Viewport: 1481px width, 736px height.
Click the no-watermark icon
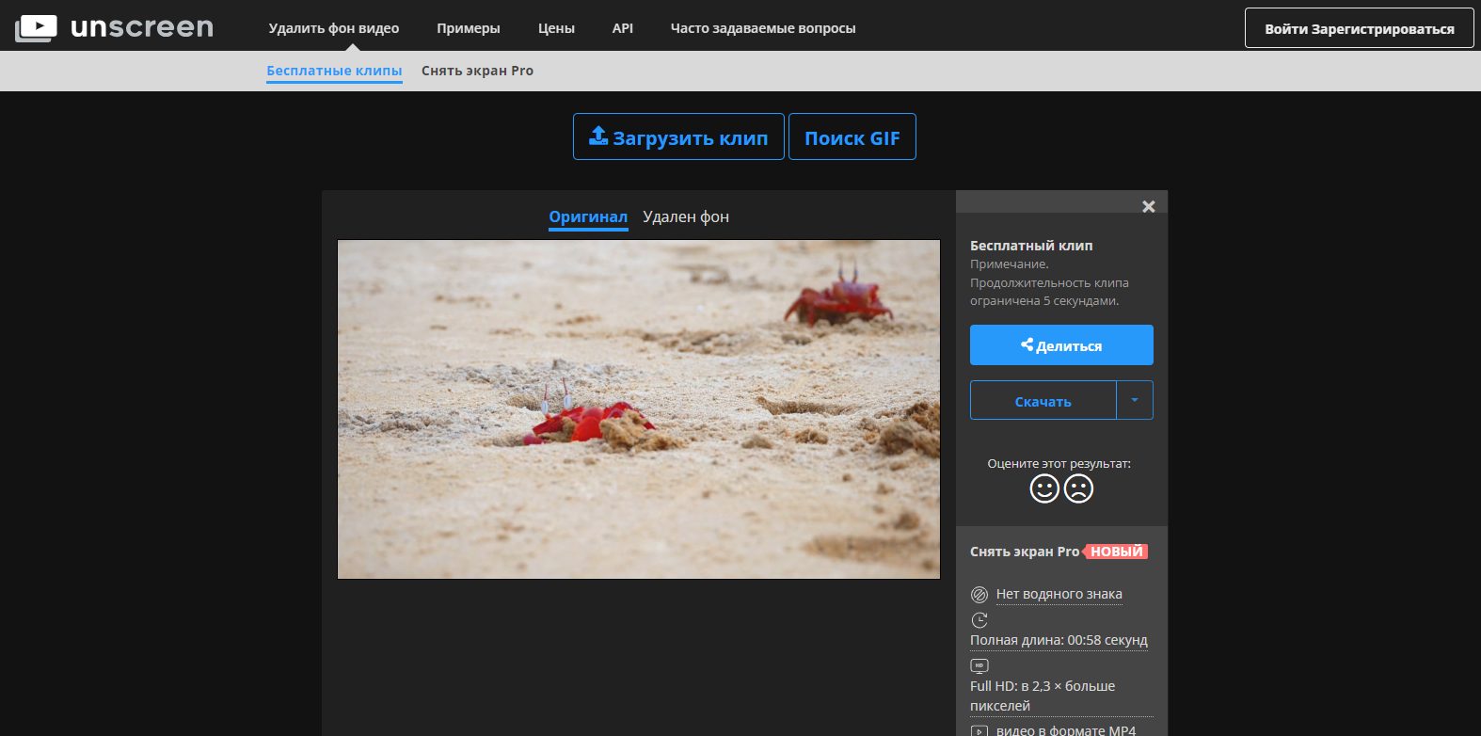pyautogui.click(x=979, y=594)
